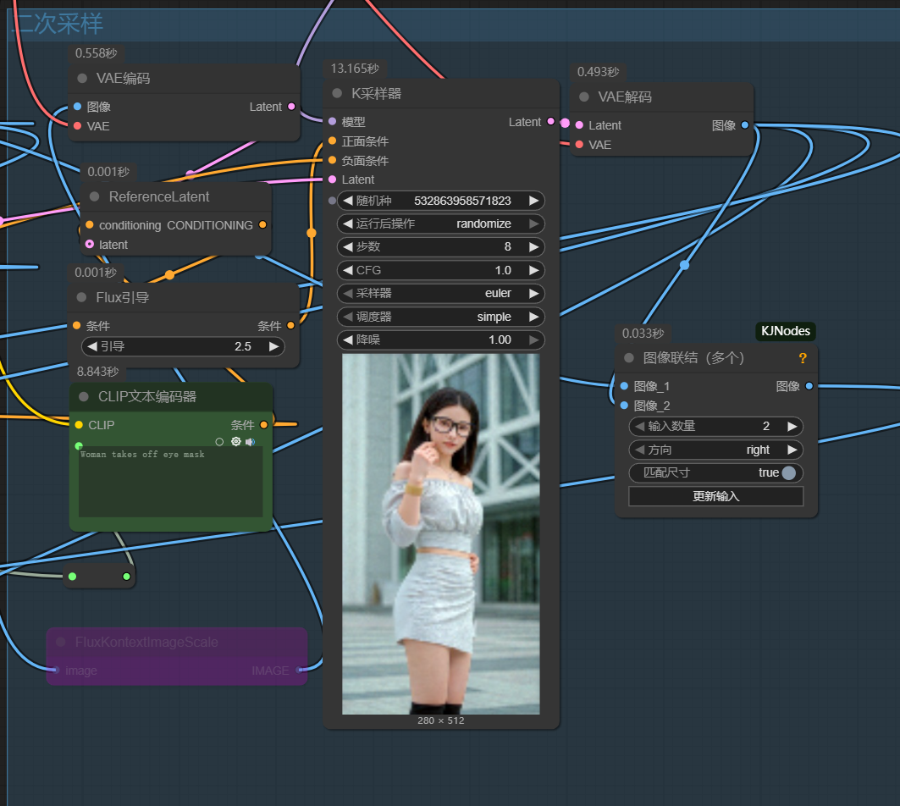Screen dimensions: 900x806
Task: Click the 正面条件 input port on K采样器
Action: tap(333, 141)
